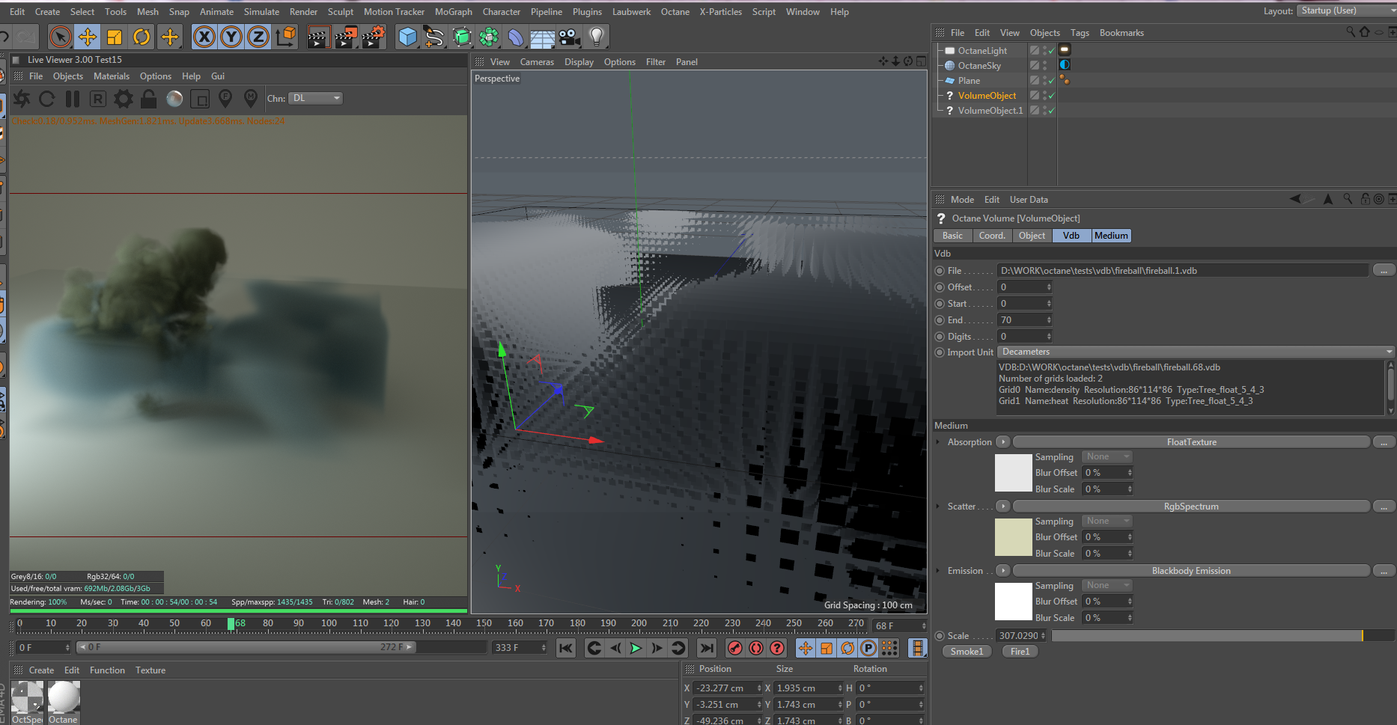
Task: Toggle the File parameter animation dot
Action: [x=940, y=271]
